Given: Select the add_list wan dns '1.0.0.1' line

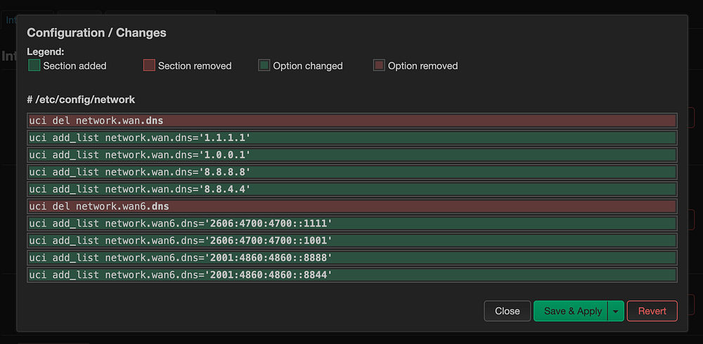Looking at the screenshot, I should point(351,154).
